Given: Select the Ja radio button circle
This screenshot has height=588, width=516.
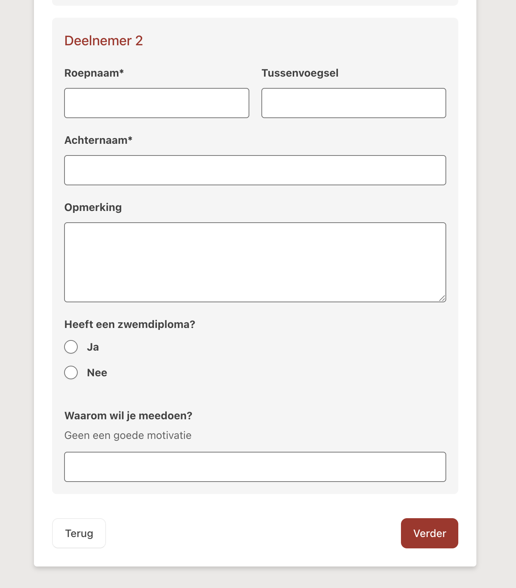Looking at the screenshot, I should (71, 347).
